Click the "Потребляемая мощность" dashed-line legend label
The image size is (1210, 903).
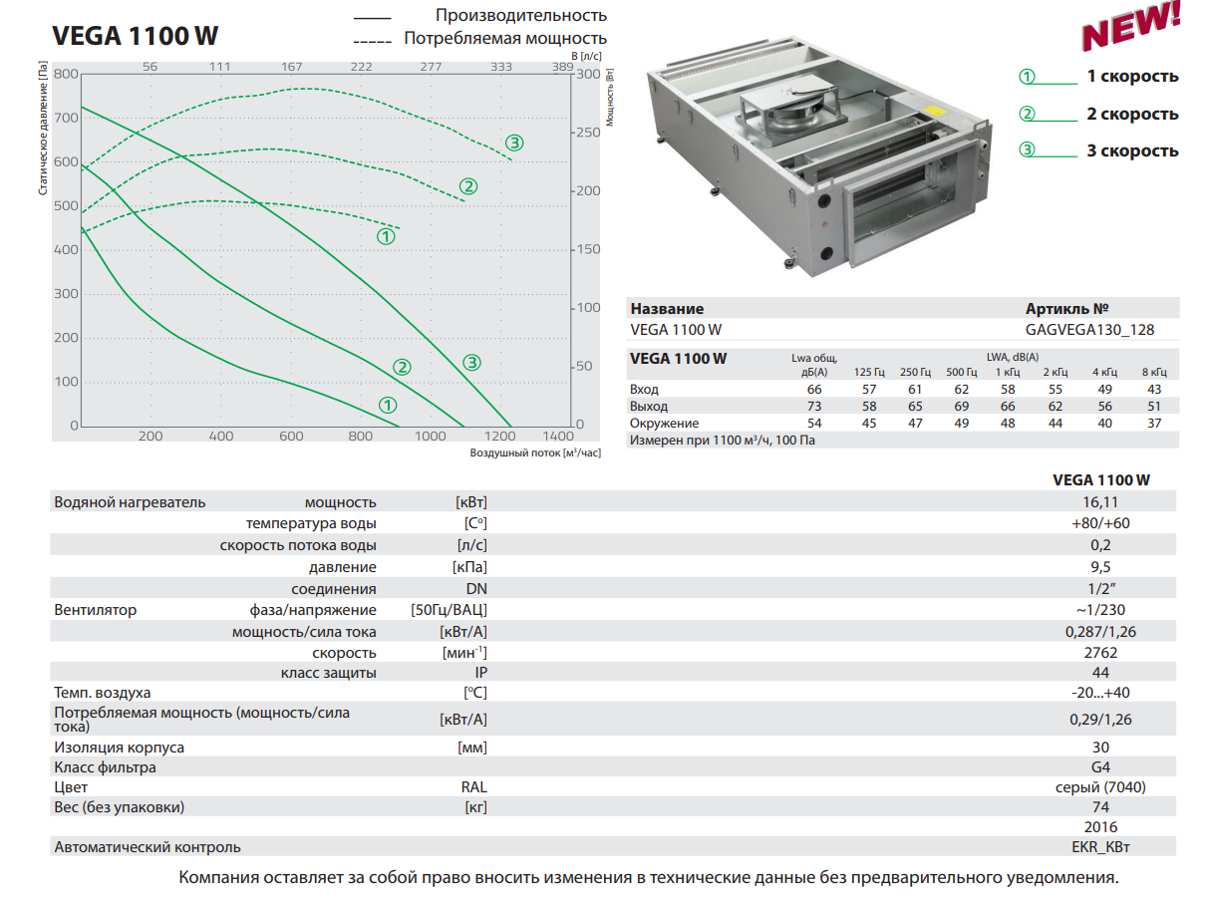(505, 39)
